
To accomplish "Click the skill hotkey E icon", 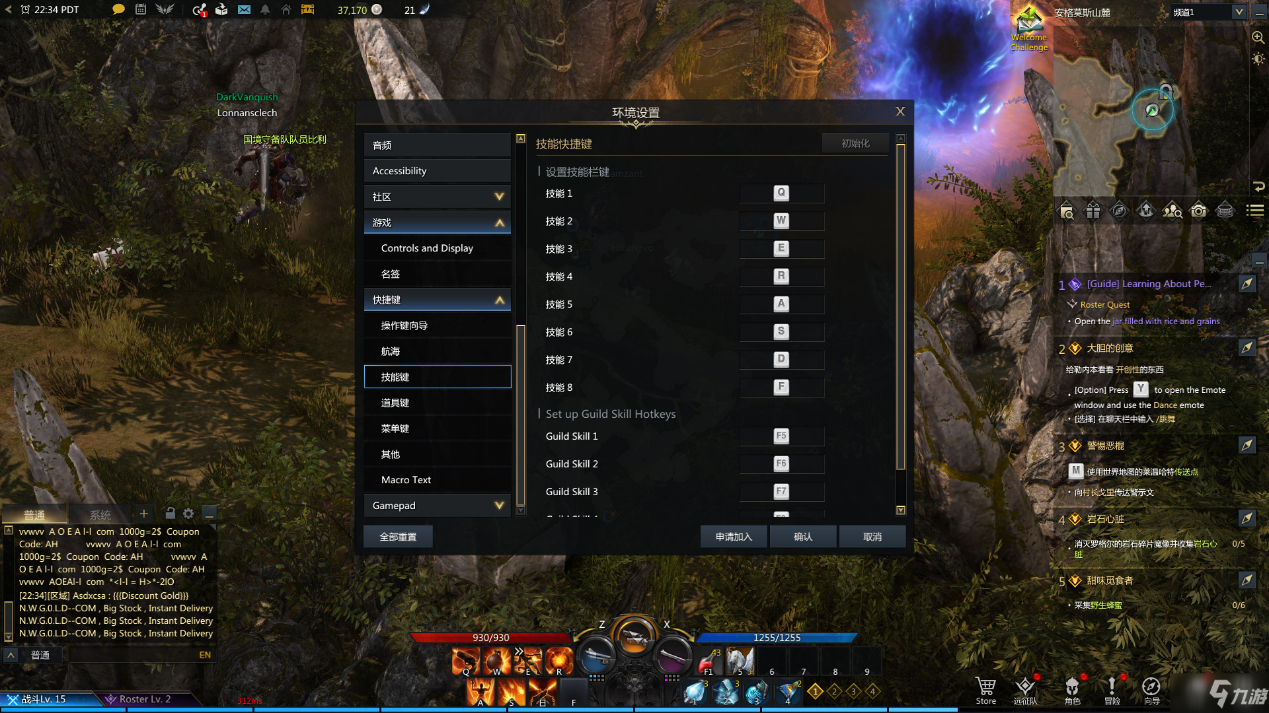I will point(781,248).
